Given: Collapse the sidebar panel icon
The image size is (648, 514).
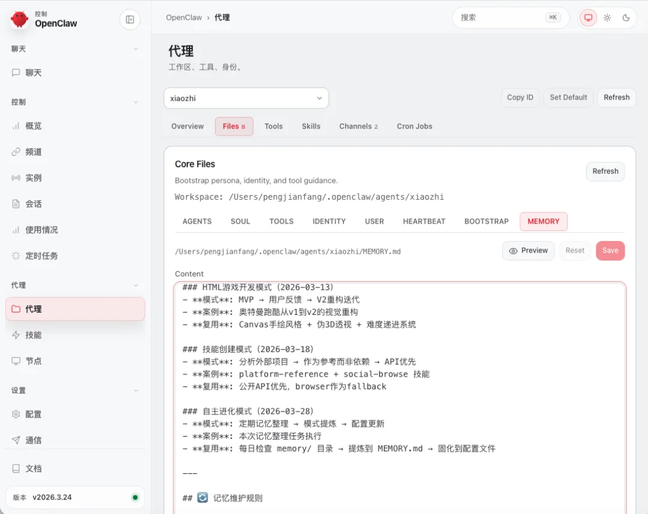Looking at the screenshot, I should 130,19.
